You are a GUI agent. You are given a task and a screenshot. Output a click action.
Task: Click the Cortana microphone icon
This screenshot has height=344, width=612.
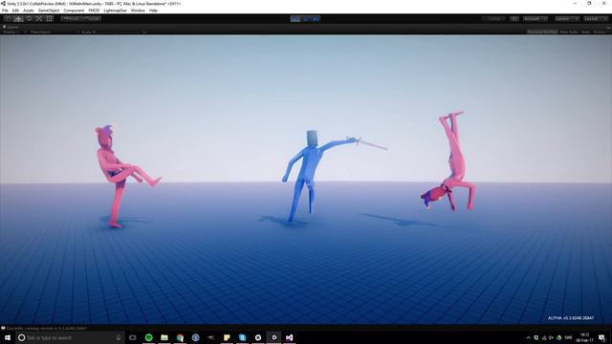pos(119,337)
